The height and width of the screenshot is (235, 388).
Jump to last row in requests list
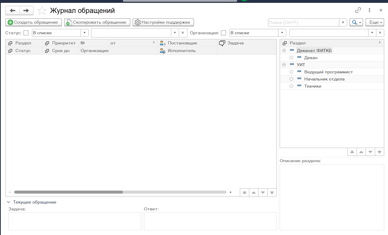tap(272, 192)
